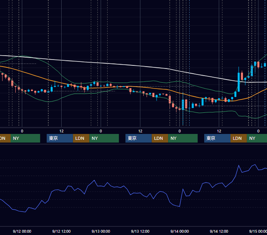Click the 9/14 12:00 date label
Screen dimensions: 267x235
click(219, 231)
